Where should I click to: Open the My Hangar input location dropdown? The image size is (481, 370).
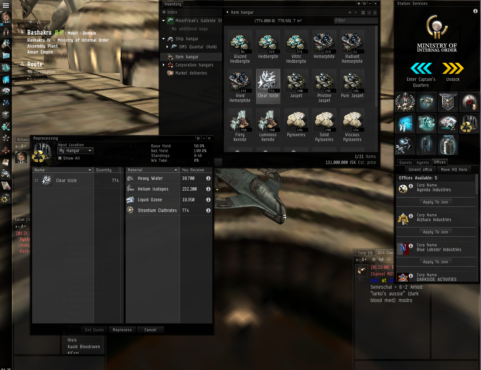click(75, 151)
